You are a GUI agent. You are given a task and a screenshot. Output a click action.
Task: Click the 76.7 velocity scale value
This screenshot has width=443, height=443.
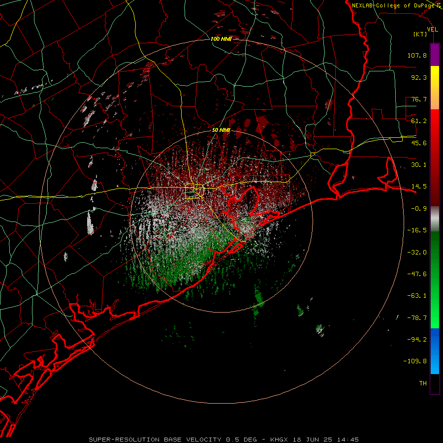(419, 99)
